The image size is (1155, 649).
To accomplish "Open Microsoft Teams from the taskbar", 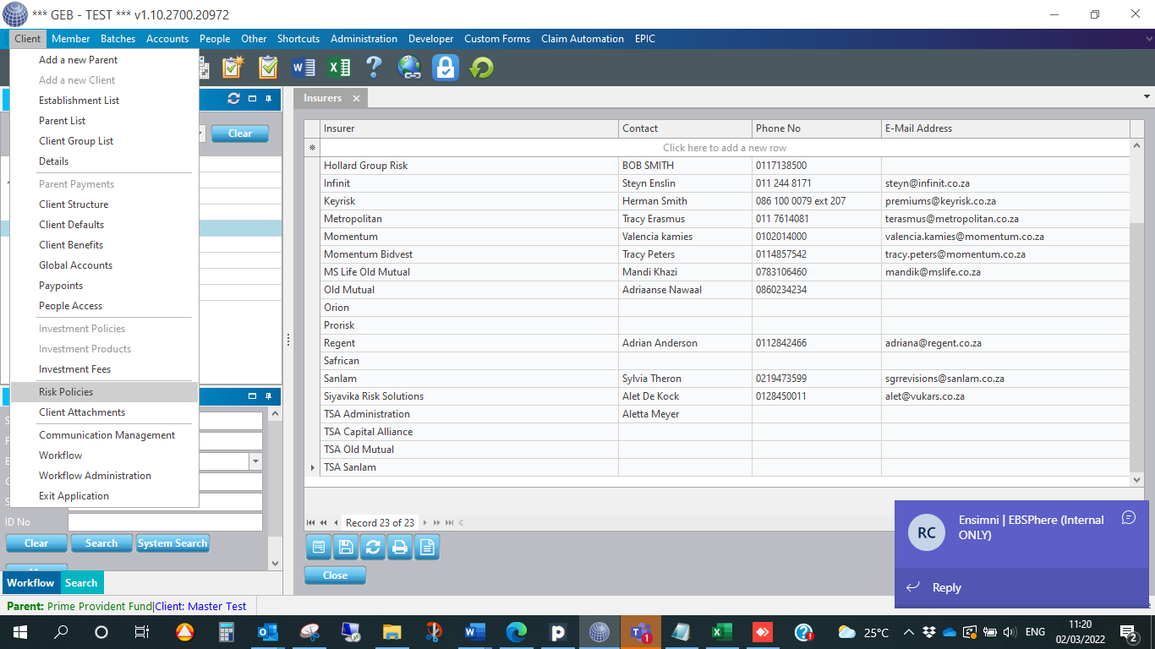I will coord(640,632).
